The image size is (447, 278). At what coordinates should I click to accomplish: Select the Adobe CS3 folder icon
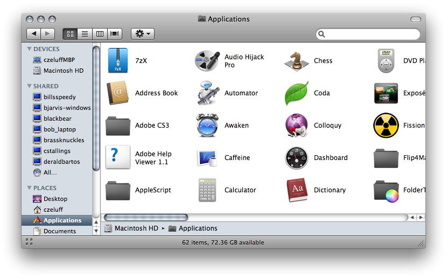point(118,126)
